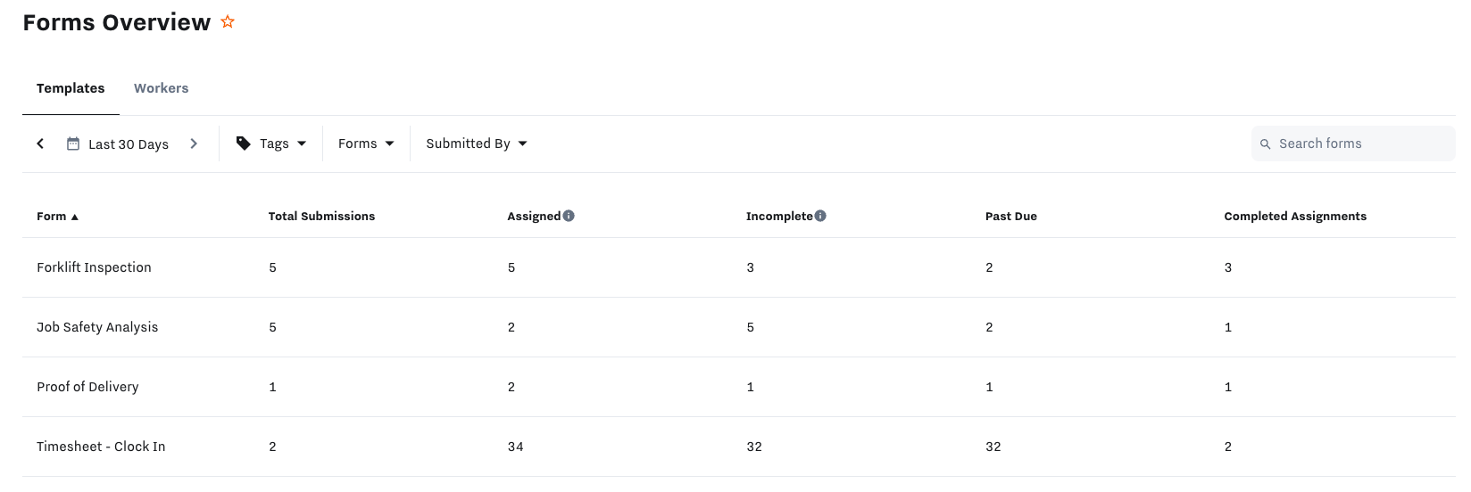Go to next date range arrow
This screenshot has height=492, width=1471.
pyautogui.click(x=194, y=143)
